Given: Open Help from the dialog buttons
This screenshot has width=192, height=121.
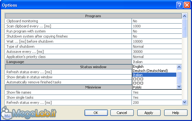Looking at the screenshot, I should pos(176,113).
